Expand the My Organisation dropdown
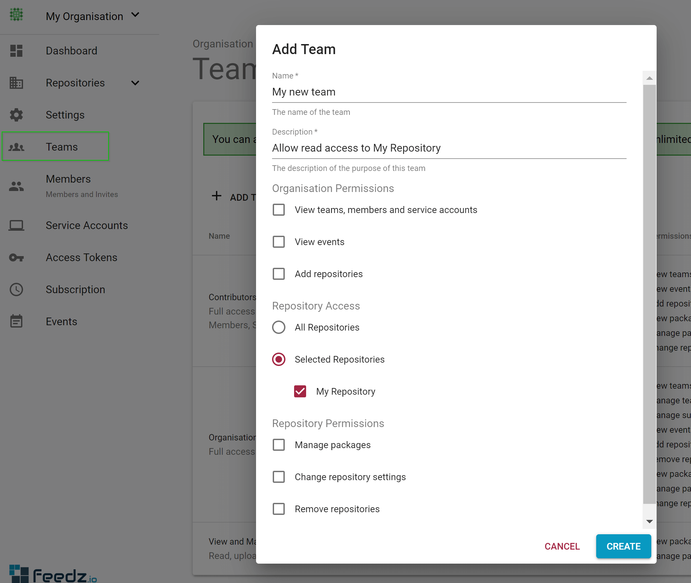This screenshot has width=691, height=583. 136,15
